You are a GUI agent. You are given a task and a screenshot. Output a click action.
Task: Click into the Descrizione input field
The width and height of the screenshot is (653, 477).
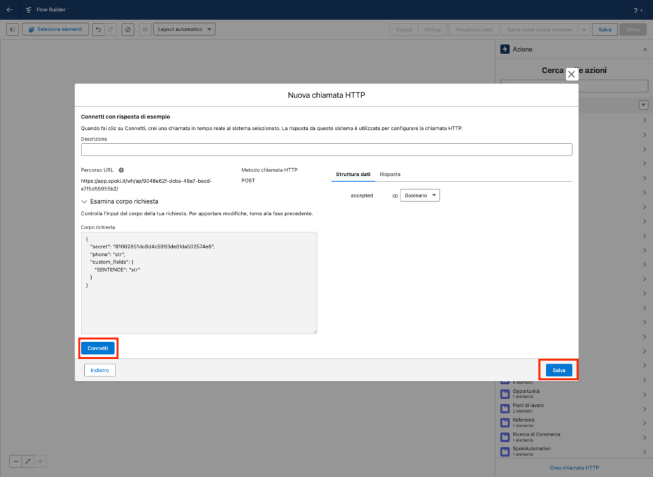pyautogui.click(x=326, y=150)
